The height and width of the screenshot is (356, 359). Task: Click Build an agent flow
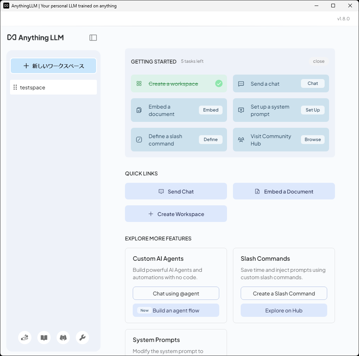click(176, 311)
